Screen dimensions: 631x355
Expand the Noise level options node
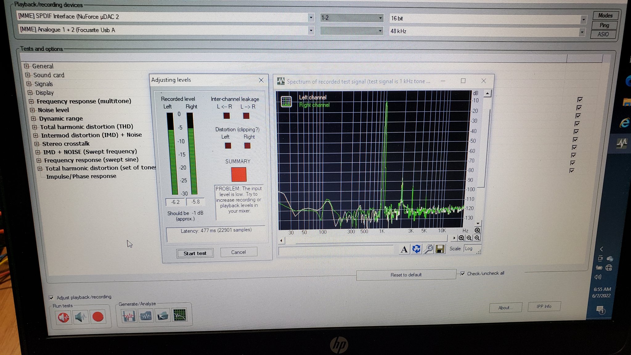coord(32,110)
